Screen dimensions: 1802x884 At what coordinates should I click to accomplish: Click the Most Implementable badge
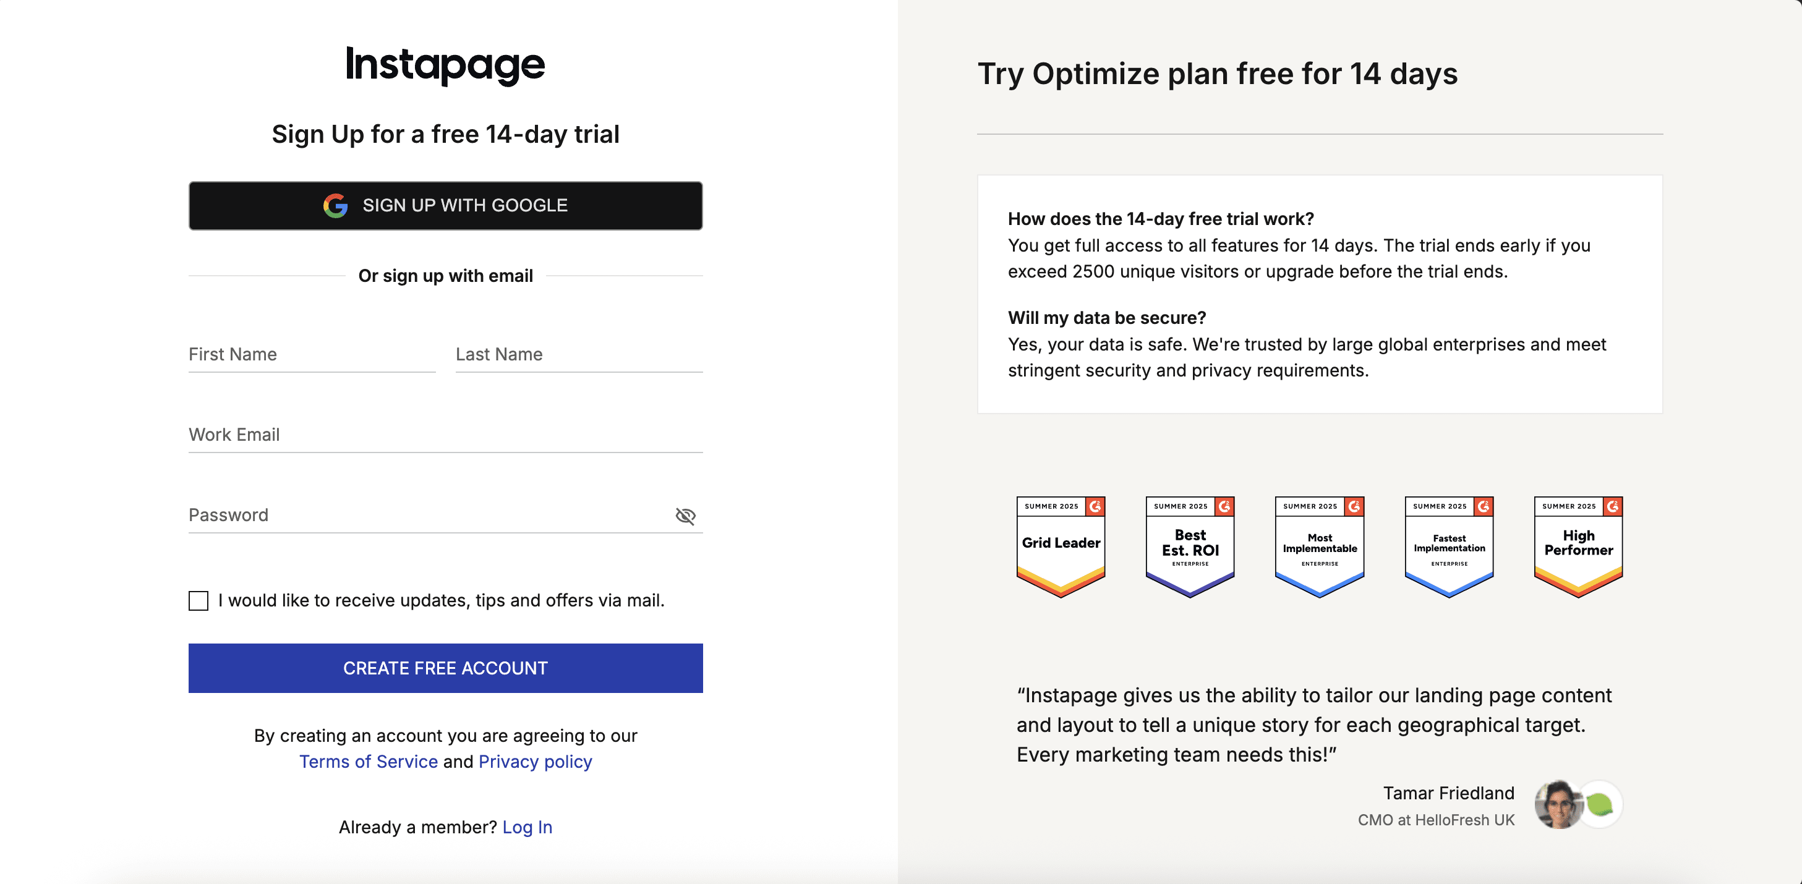click(x=1319, y=545)
